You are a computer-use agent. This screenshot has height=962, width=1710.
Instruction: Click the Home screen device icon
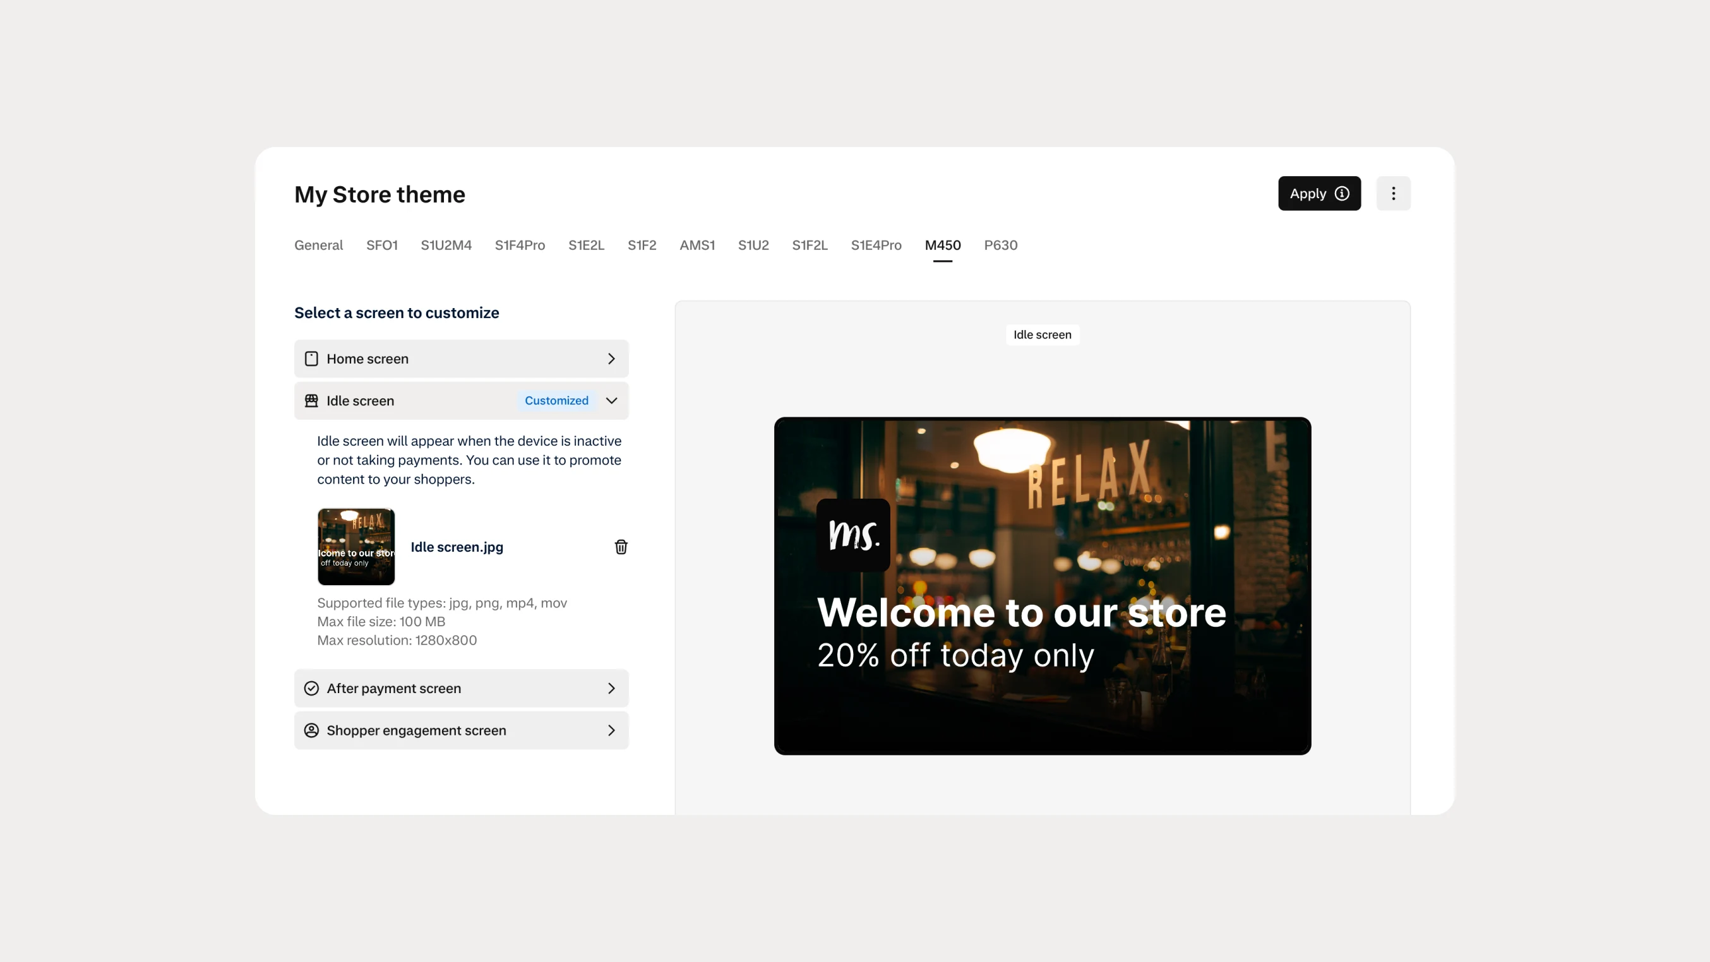[x=311, y=359]
